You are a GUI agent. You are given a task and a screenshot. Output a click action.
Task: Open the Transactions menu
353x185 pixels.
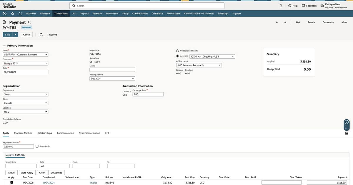coord(61,14)
